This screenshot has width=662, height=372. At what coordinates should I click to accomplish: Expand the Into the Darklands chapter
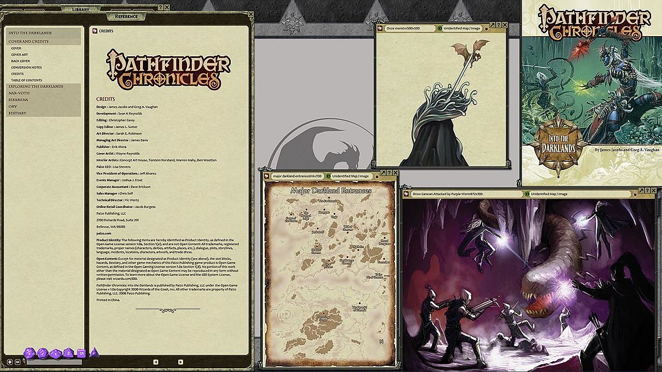point(44,33)
